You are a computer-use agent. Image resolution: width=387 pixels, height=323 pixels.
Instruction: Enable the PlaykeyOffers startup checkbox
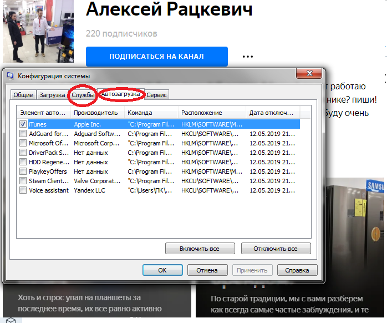pos(23,171)
